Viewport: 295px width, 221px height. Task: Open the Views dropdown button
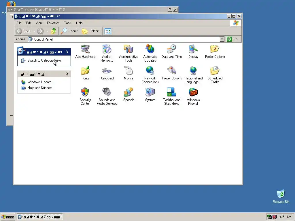pyautogui.click(x=109, y=31)
